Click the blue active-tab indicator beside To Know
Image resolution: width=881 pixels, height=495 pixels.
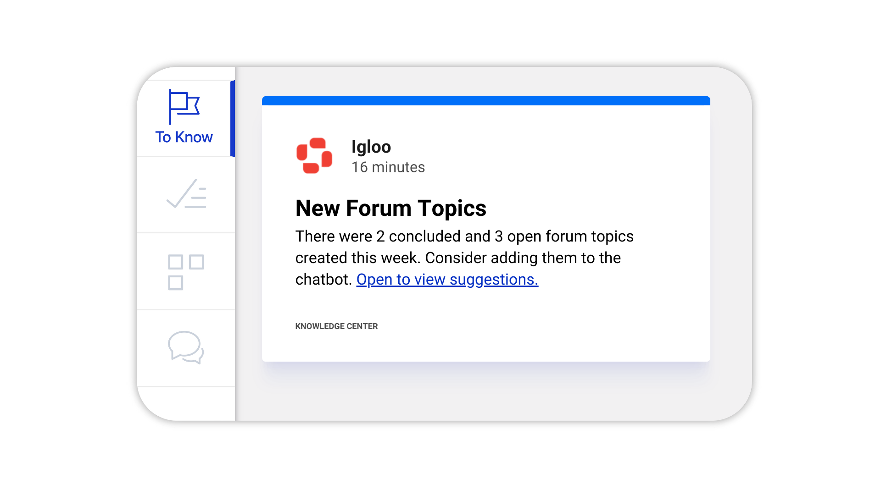point(233,119)
